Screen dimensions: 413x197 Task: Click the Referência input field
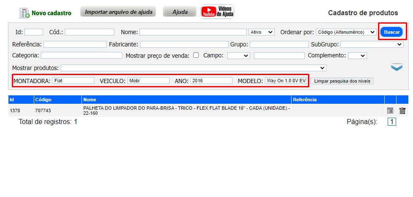(x=75, y=45)
